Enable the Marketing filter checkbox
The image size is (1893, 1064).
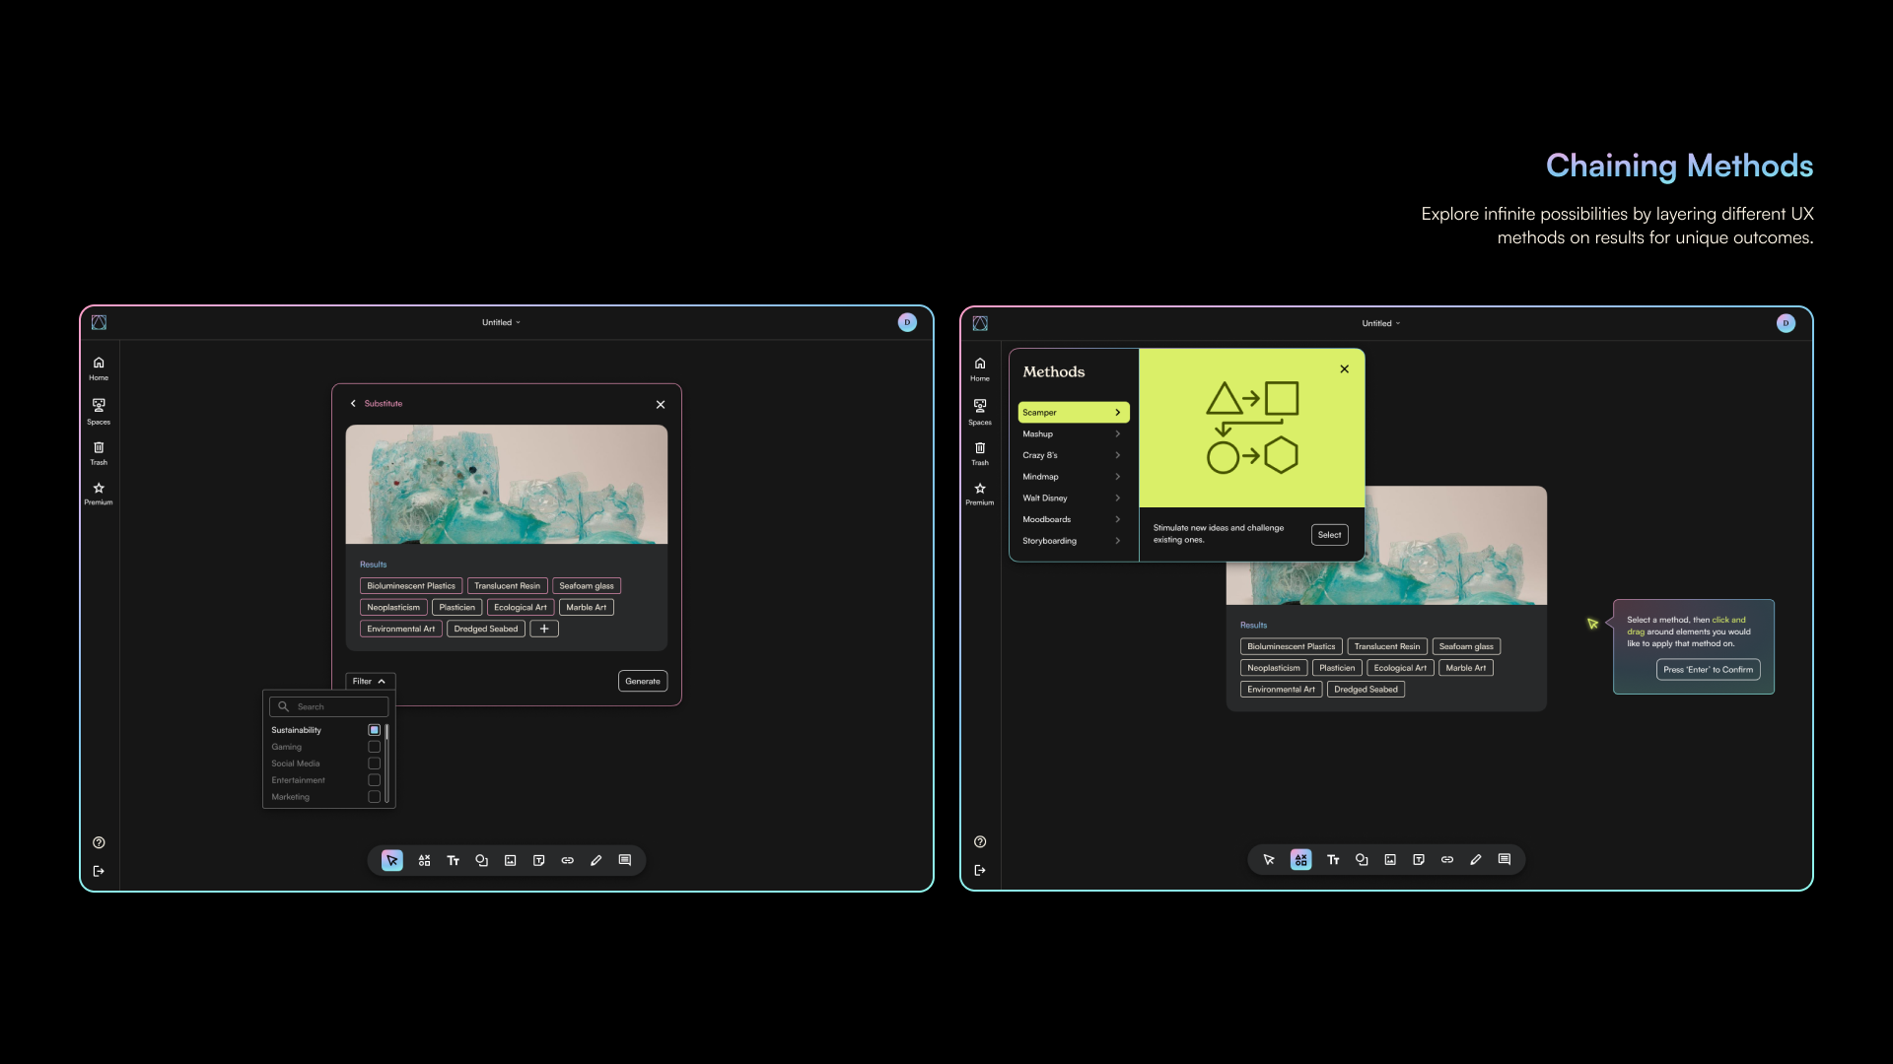click(374, 797)
